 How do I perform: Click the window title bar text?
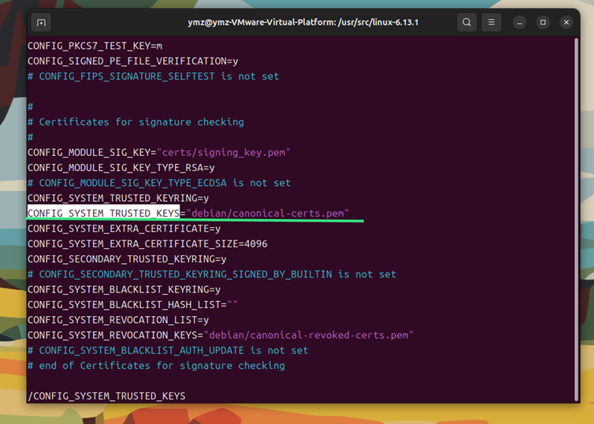pyautogui.click(x=303, y=23)
